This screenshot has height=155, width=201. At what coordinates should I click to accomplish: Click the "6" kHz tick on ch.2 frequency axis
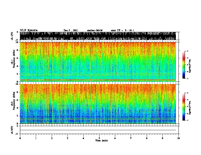click(x=18, y=100)
